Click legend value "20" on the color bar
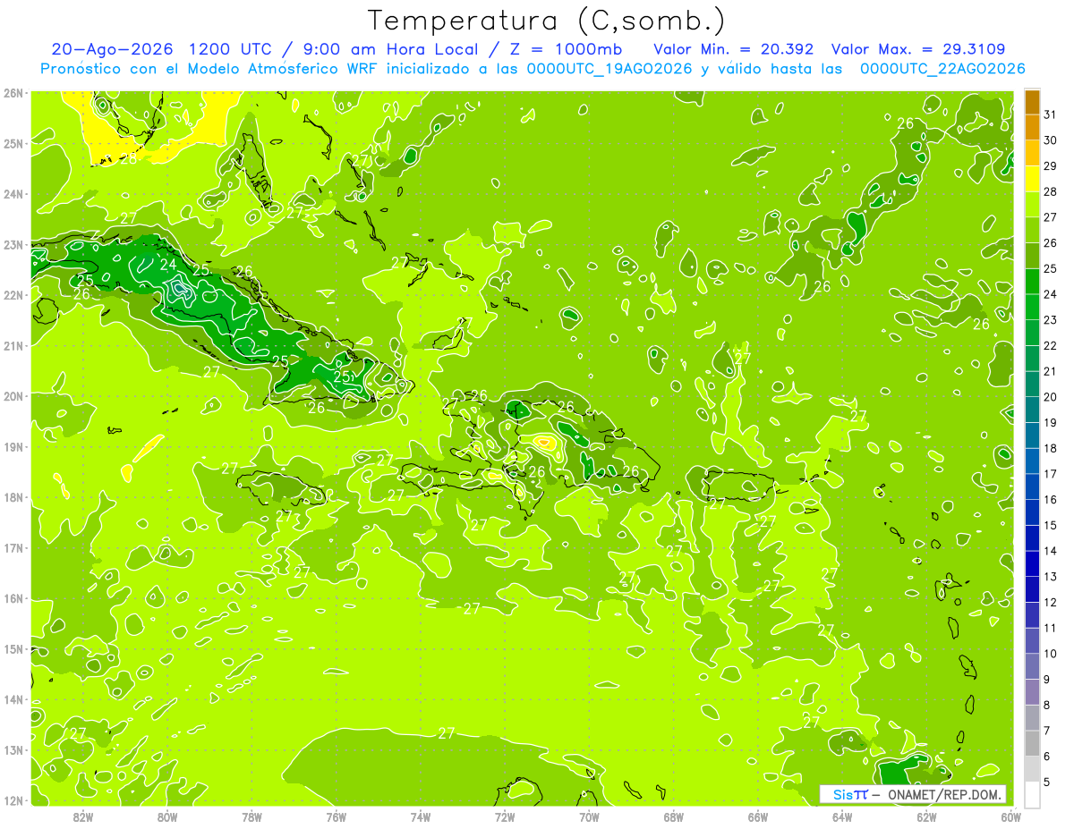1074x829 pixels. [1049, 397]
